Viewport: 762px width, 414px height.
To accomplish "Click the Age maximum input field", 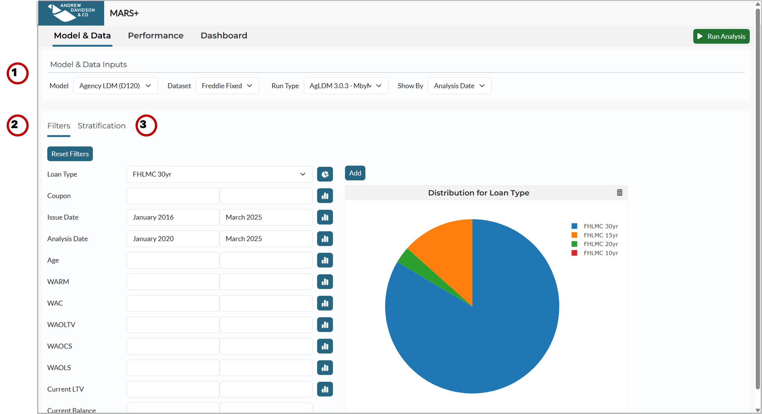I will pyautogui.click(x=266, y=260).
